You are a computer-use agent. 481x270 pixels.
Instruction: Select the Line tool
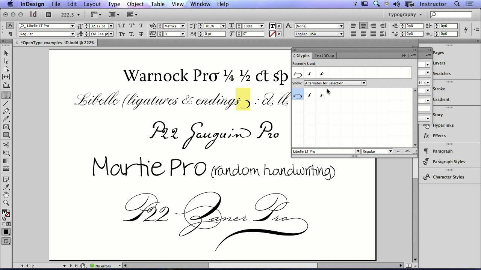pyautogui.click(x=6, y=103)
